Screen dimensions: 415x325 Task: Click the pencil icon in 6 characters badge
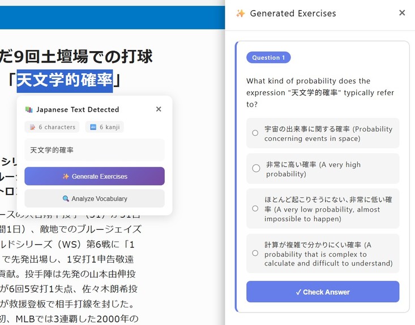point(32,127)
